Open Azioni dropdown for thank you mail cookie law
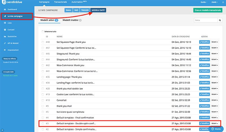The image size is (226, 132). pos(215,88)
